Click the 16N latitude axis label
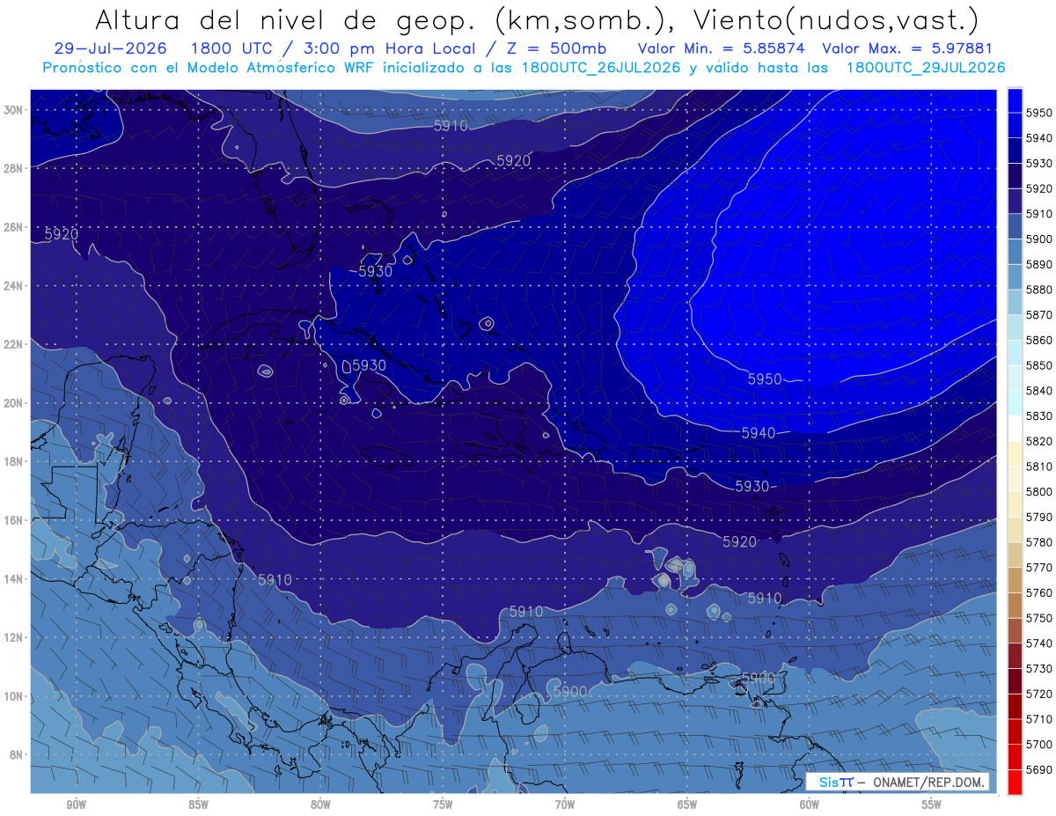The image size is (1056, 816). click(x=13, y=520)
